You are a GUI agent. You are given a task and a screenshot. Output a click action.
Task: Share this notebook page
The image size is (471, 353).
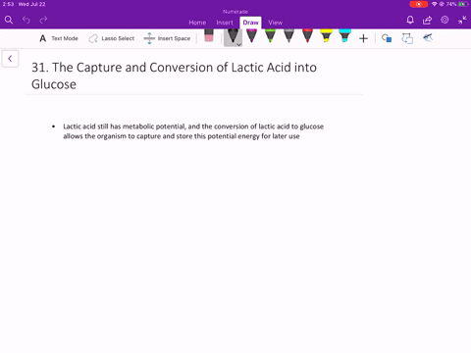(x=427, y=20)
